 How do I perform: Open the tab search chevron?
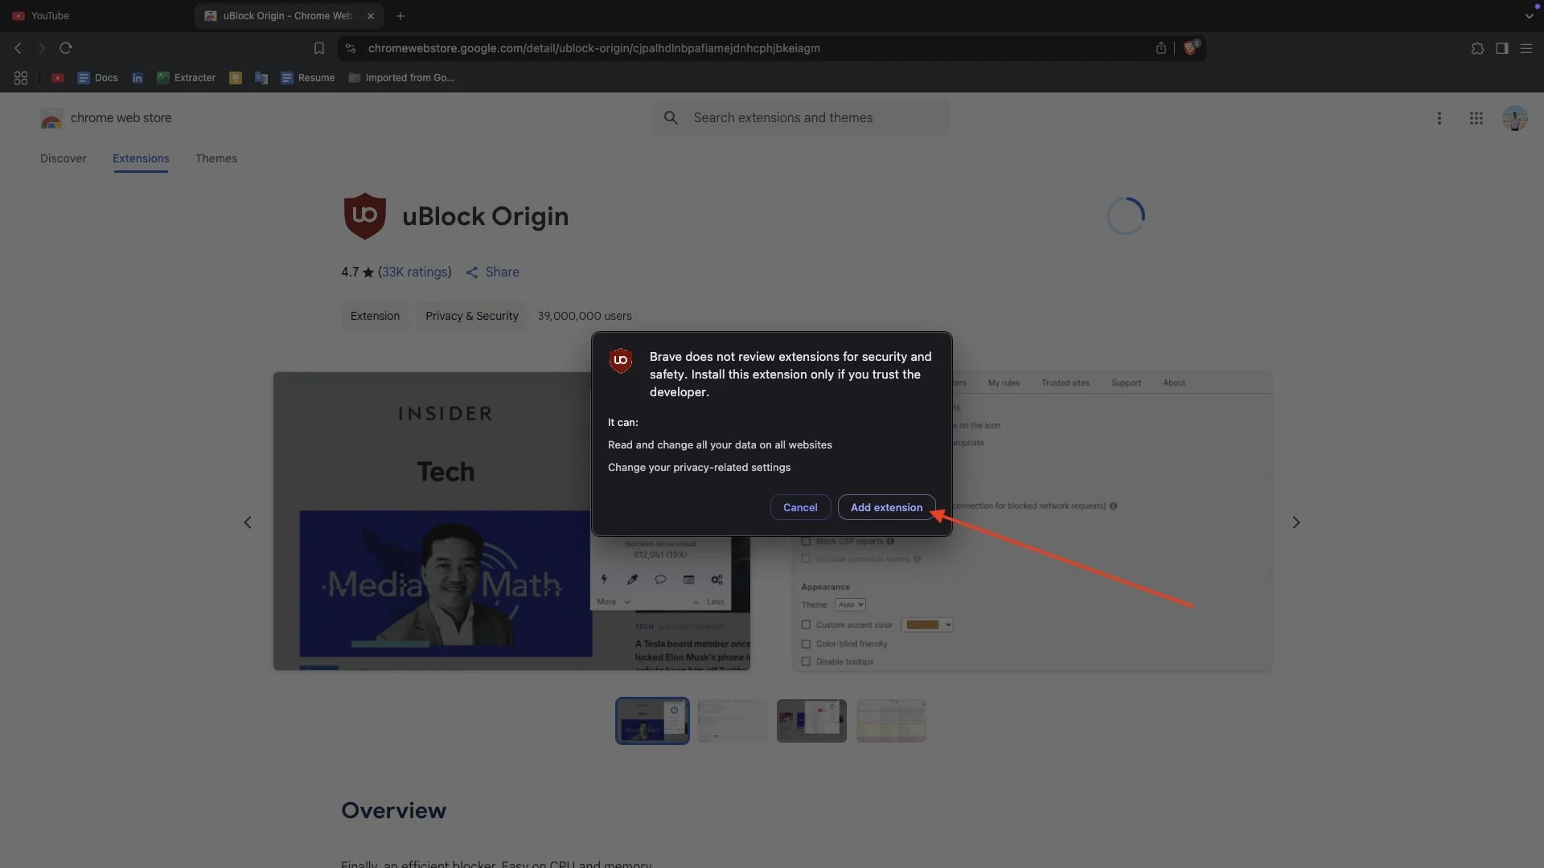click(x=1529, y=16)
